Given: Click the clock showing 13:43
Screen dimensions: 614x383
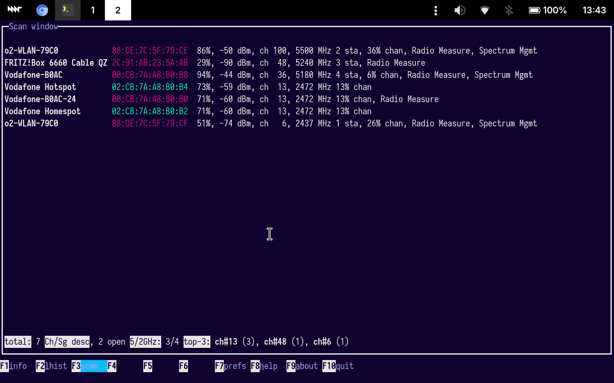Looking at the screenshot, I should tap(594, 10).
